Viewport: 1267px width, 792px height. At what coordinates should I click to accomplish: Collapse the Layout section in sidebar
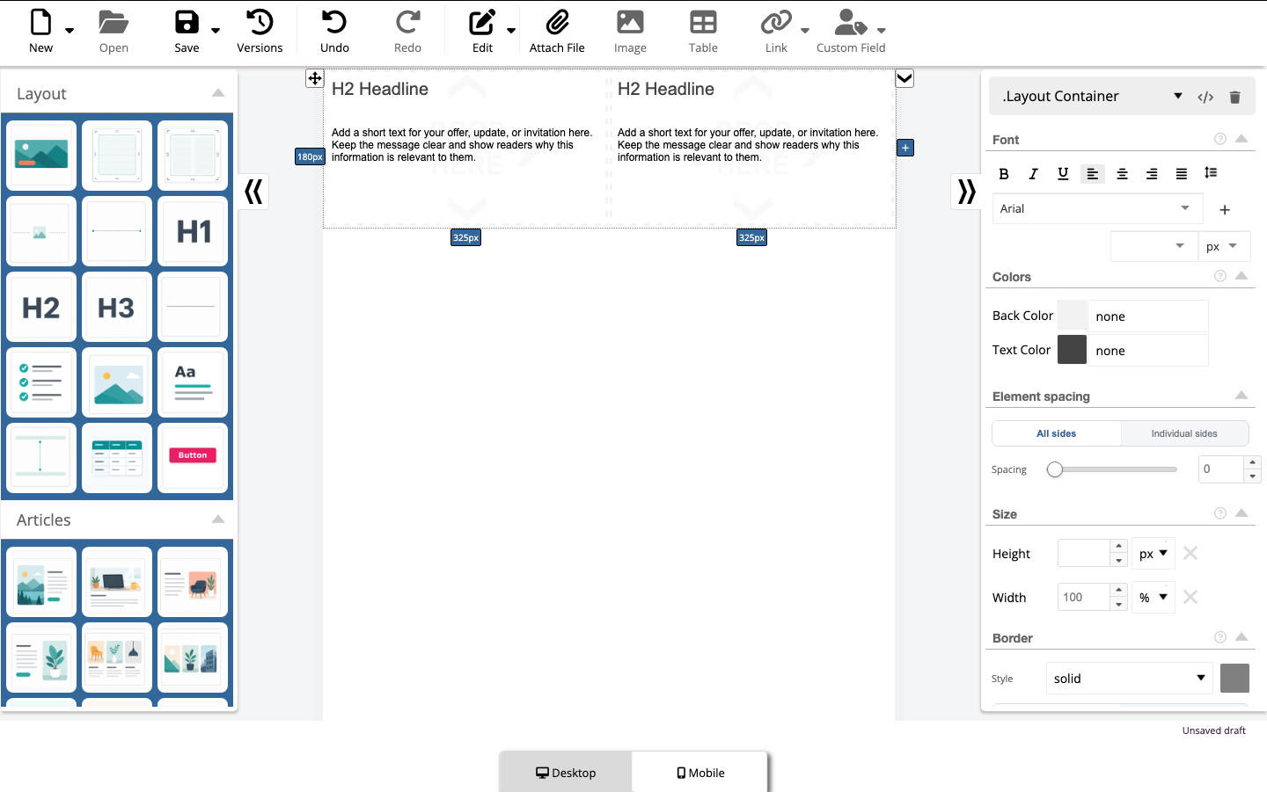tap(218, 93)
